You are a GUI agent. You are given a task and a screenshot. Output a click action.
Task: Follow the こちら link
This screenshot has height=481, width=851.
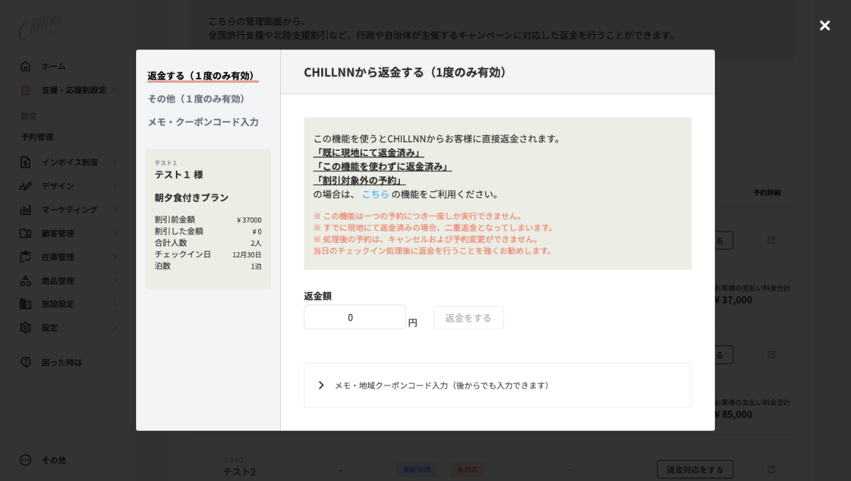(375, 194)
